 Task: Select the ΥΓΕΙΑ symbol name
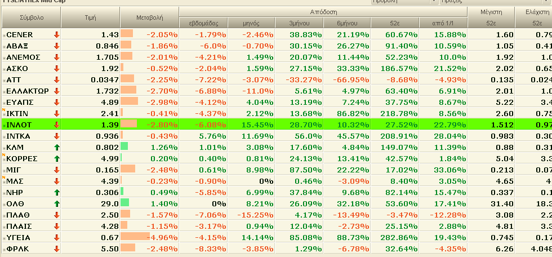[18, 237]
